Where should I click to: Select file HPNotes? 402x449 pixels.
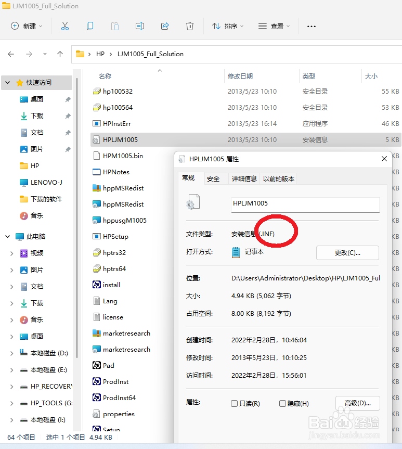(x=116, y=172)
